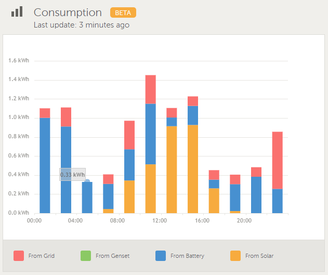Viewport: 328px width, 275px height.
Task: Select the last bar's large red grid segment
Action: [278, 161]
